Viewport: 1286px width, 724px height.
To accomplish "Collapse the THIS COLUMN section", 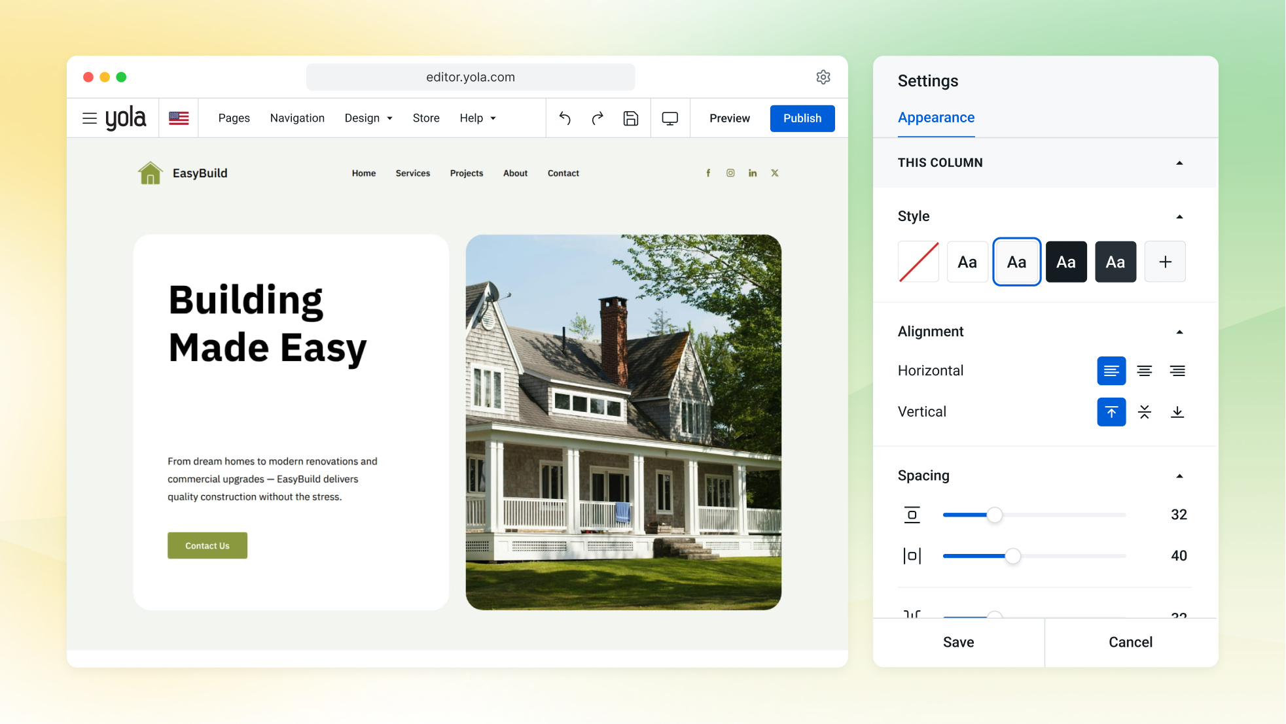I will tap(1179, 163).
